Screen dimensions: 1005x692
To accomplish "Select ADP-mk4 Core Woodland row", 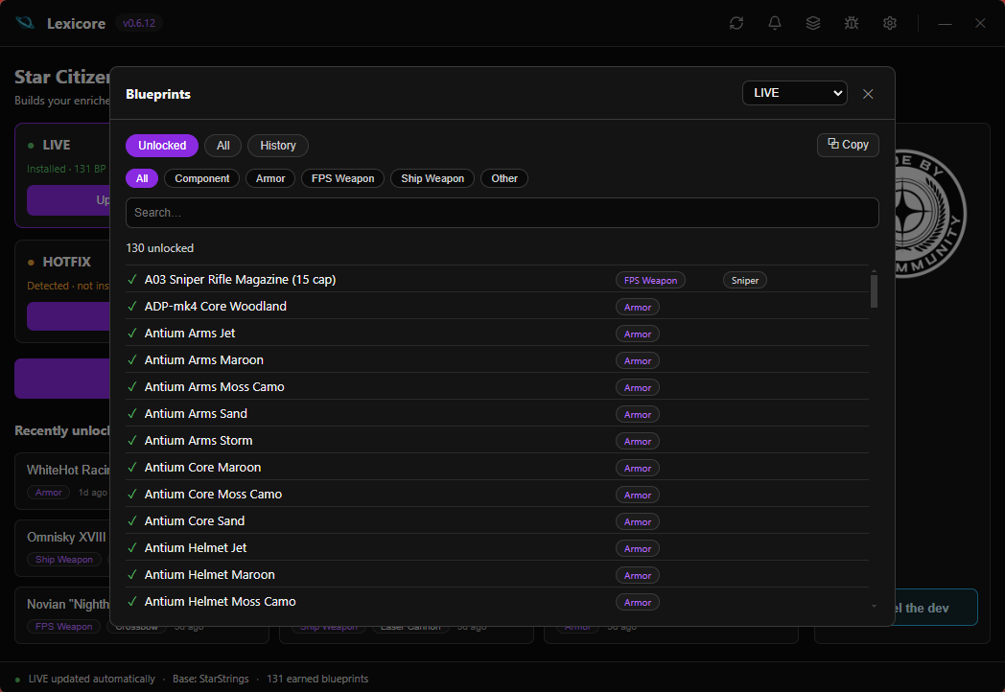I will click(498, 307).
